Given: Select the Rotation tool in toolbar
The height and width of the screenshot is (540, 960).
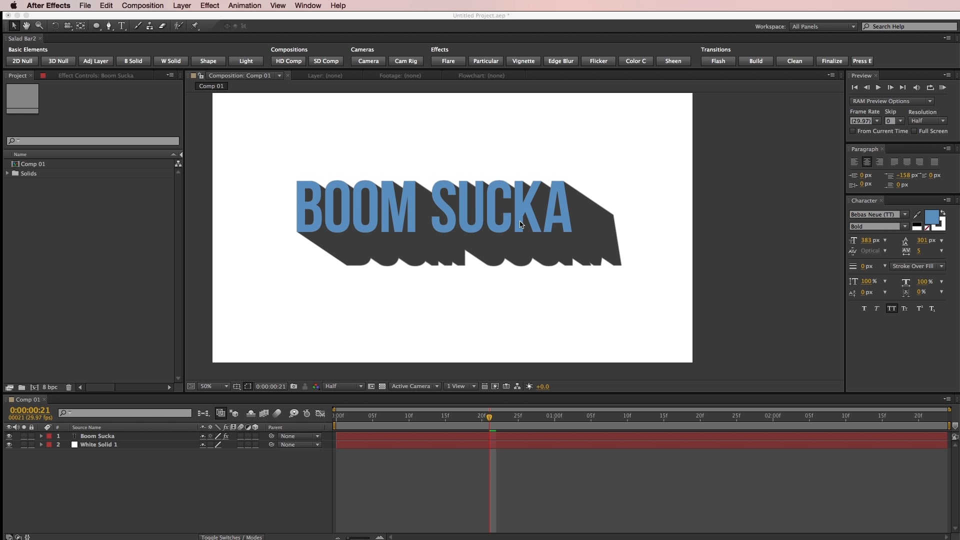Looking at the screenshot, I should point(55,25).
